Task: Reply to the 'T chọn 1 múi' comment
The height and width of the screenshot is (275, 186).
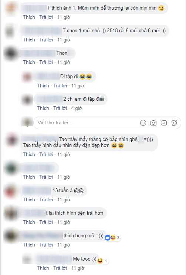Action: (46, 40)
